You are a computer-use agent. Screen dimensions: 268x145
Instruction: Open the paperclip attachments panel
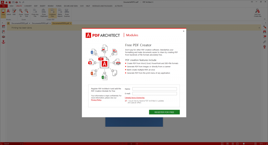(265, 42)
